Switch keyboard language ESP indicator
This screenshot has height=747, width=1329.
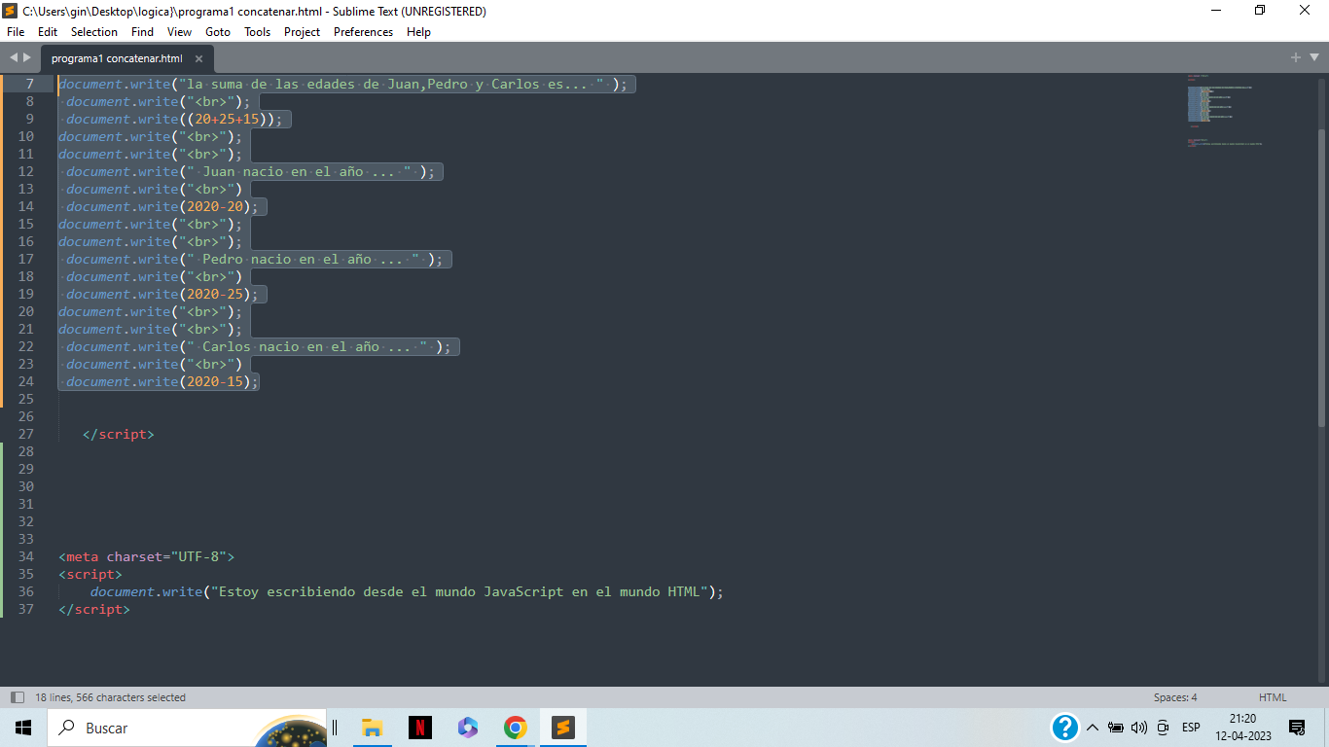(1191, 728)
